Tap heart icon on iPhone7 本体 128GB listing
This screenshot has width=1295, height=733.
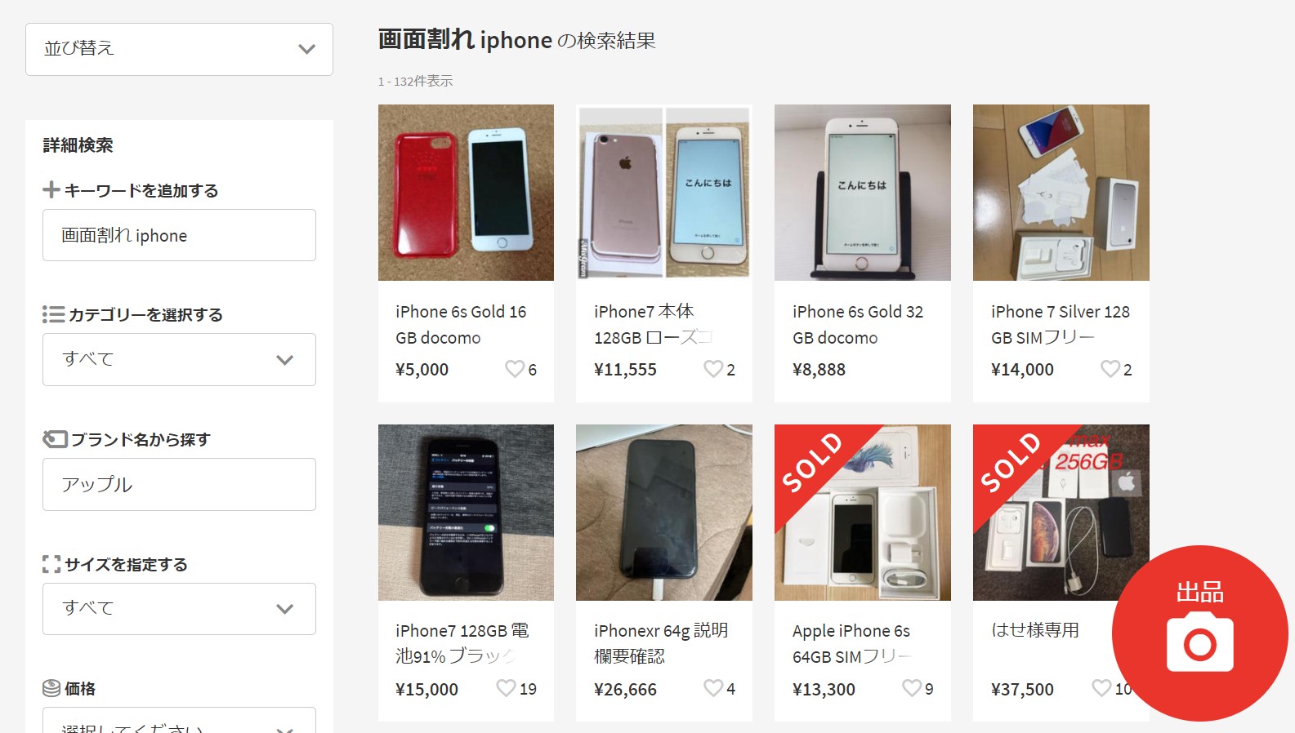click(x=713, y=369)
